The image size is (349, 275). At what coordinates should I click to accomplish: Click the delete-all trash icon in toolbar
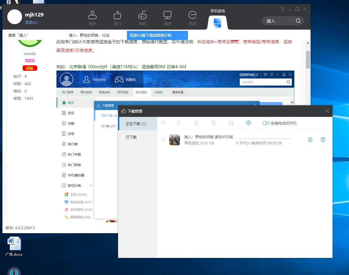tap(214, 123)
